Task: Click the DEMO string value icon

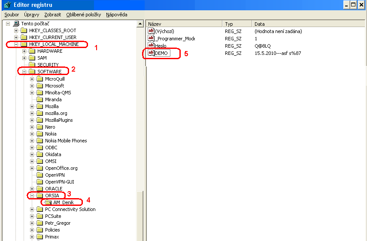Action: tap(151, 53)
